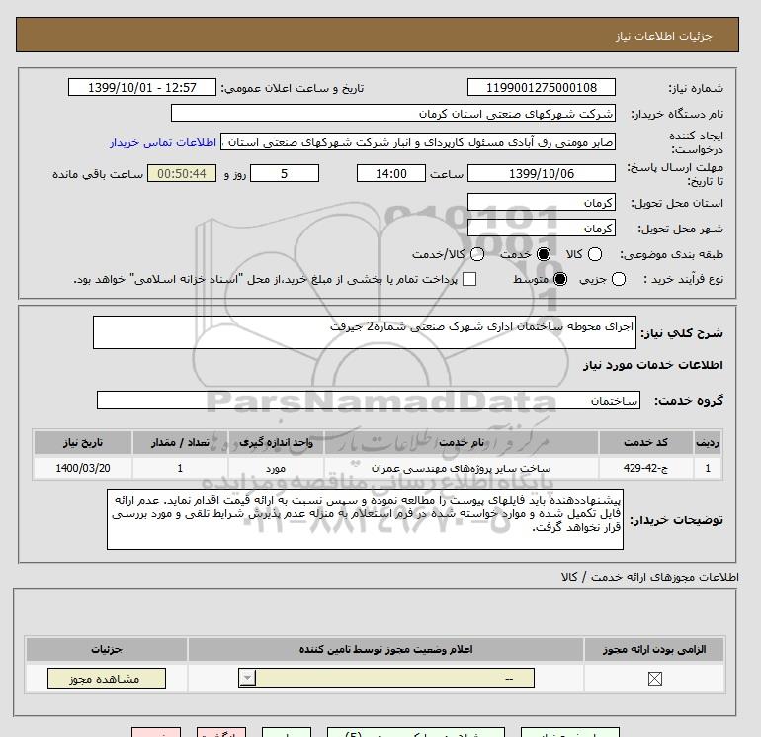Click the نام دستگاه خریدار field
The image size is (761, 737).
point(393,113)
